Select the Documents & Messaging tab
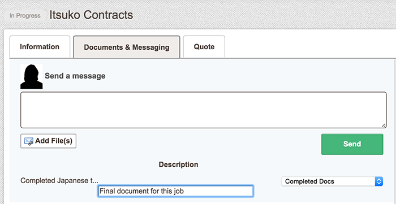Image resolution: width=396 pixels, height=204 pixels. point(127,47)
